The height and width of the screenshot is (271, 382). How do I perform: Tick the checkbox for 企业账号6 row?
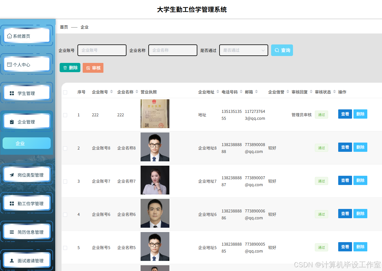pyautogui.click(x=65, y=215)
